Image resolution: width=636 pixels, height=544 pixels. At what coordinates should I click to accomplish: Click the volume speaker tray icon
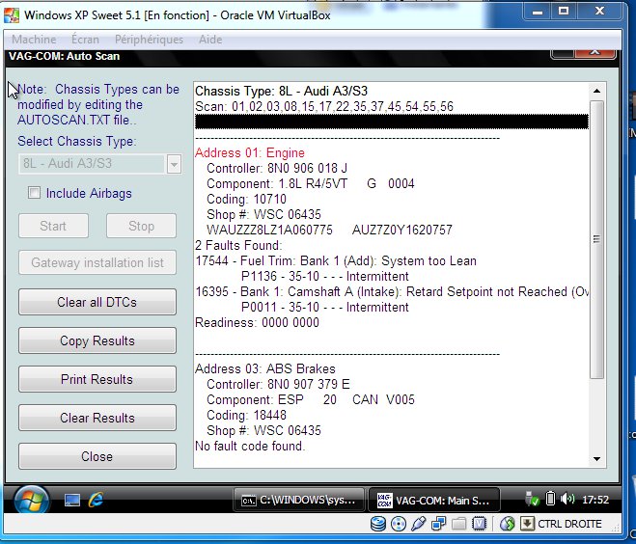point(568,500)
